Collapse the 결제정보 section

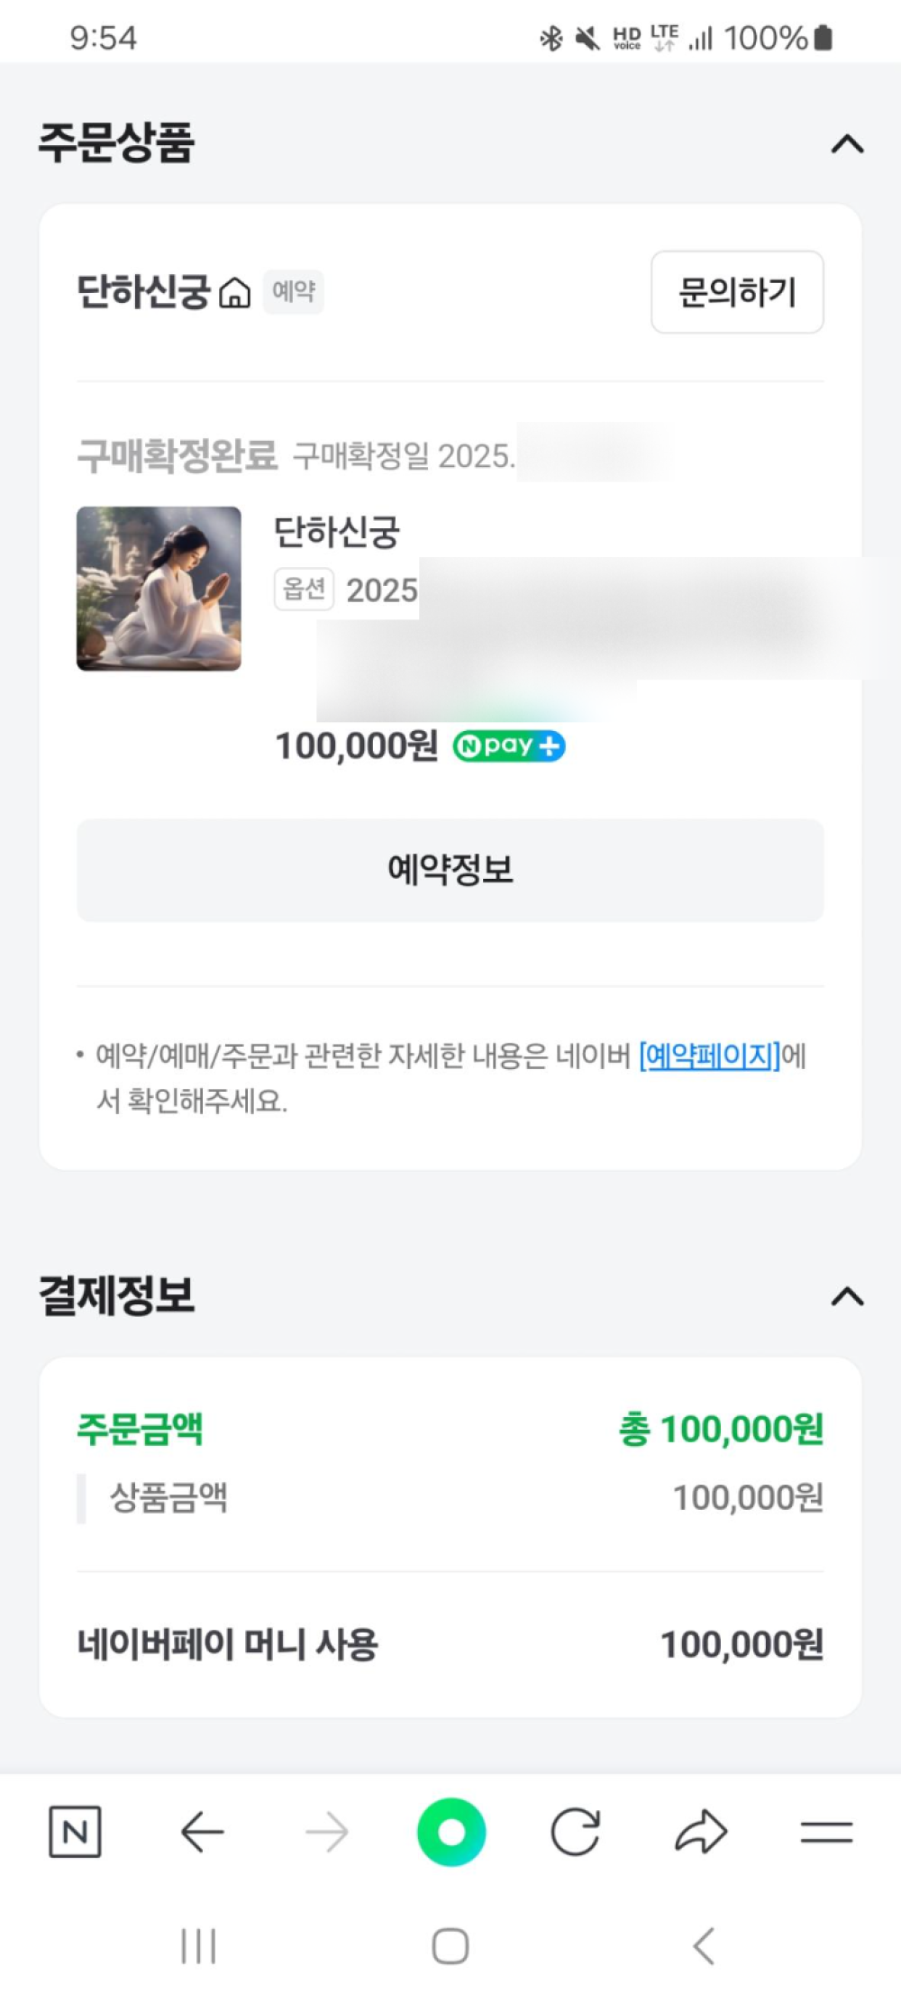point(847,1297)
